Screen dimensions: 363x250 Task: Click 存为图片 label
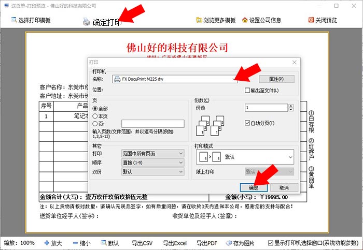244,243
